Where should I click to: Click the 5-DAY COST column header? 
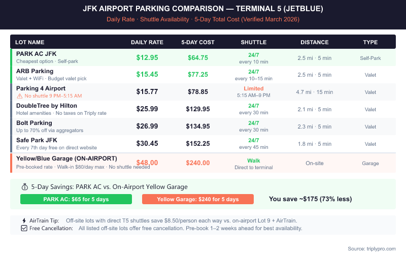[x=198, y=42]
